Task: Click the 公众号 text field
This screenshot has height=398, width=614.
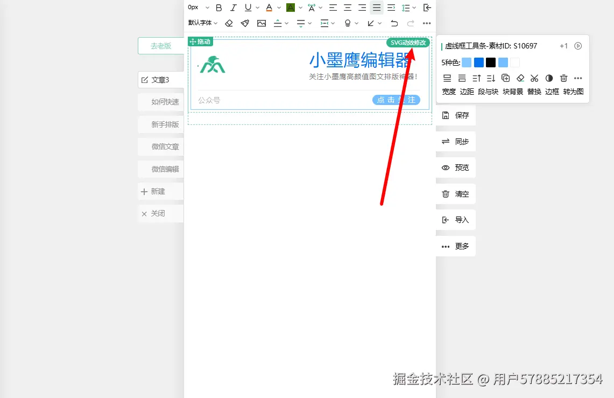Action: [x=209, y=100]
